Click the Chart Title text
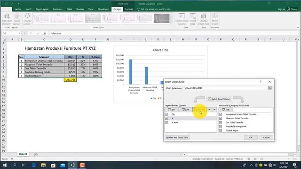This screenshot has height=169, width=301. coord(160,50)
